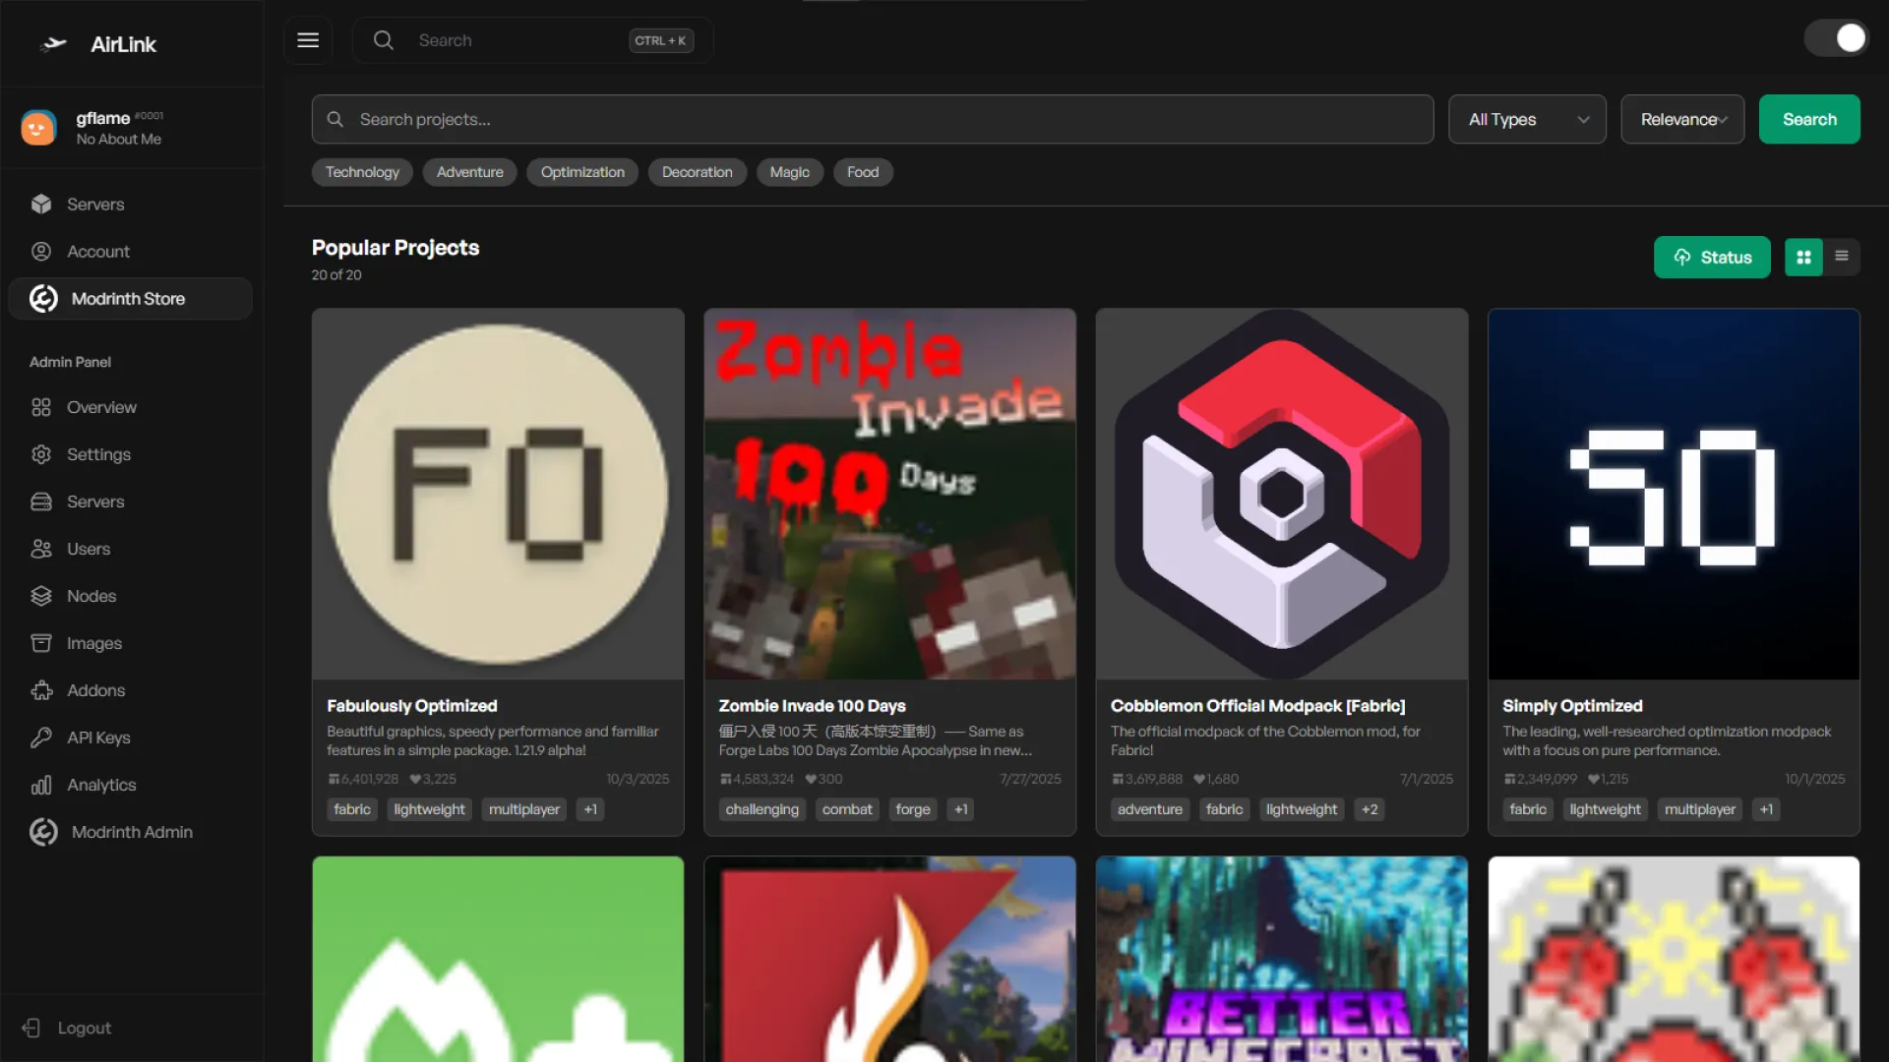Screen dimensions: 1889x1062
Task: Click the hamburger menu icon
Action: (308, 40)
